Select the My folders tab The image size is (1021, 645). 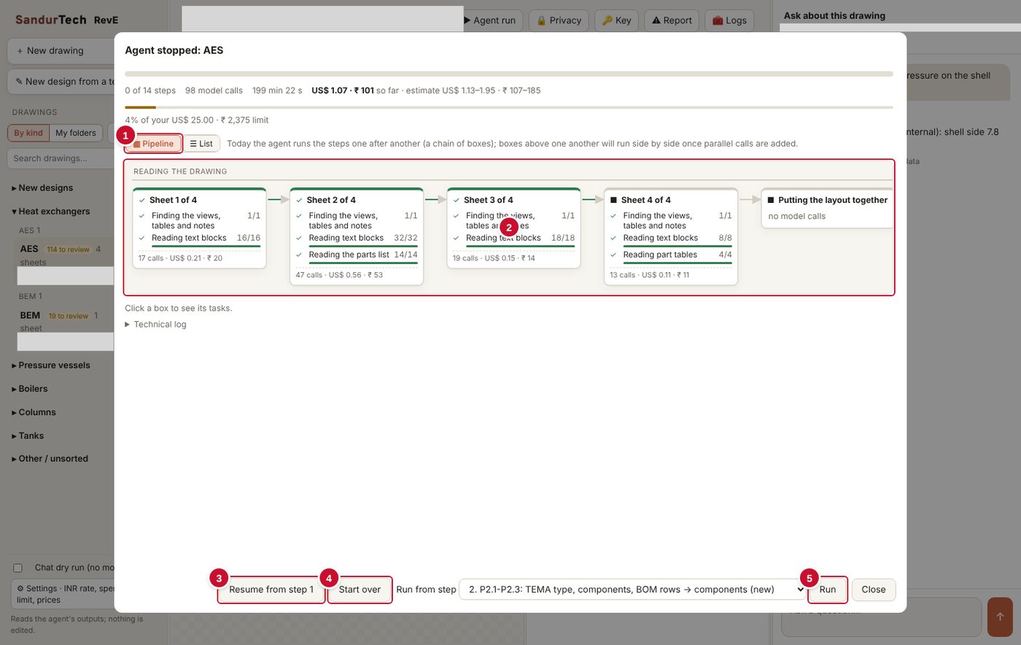point(76,133)
